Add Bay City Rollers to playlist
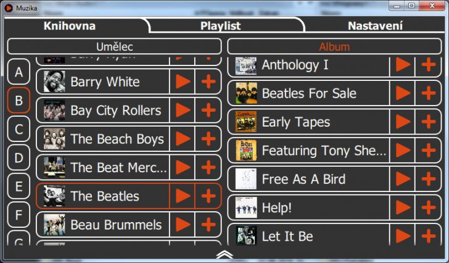Screen dimensions: 449x263 pyautogui.click(x=208, y=111)
